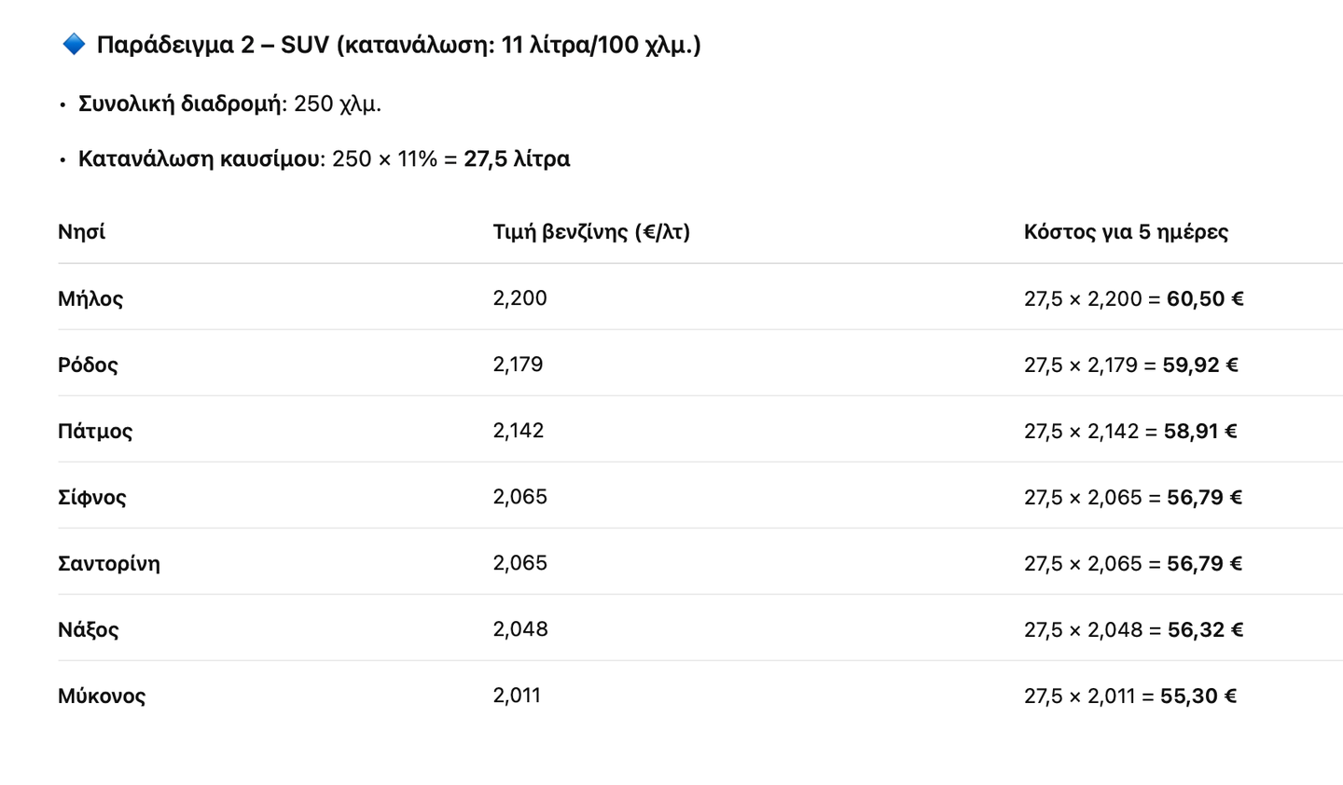Select the Μήλος island row name
Viewport: 1343px width, 785px height.
pyautogui.click(x=90, y=299)
